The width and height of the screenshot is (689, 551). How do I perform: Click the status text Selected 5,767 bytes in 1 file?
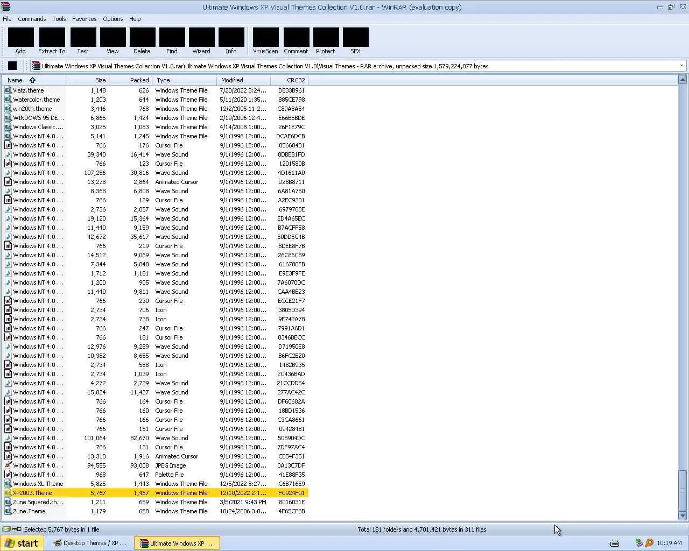coord(61,529)
